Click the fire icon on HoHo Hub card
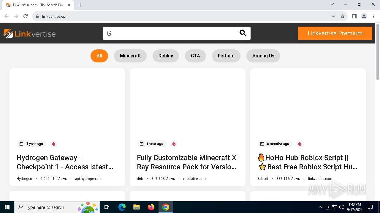This screenshot has width=380, height=213. coord(300,144)
